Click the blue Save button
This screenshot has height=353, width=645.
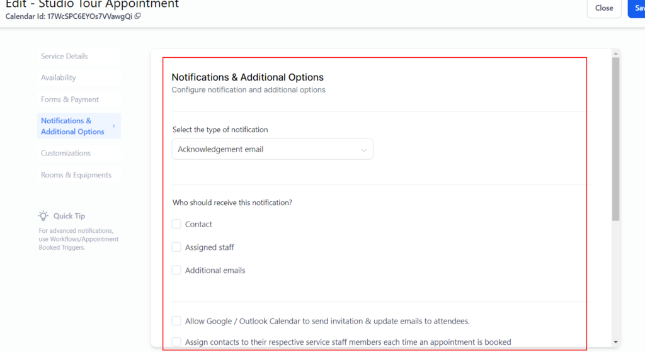click(636, 8)
